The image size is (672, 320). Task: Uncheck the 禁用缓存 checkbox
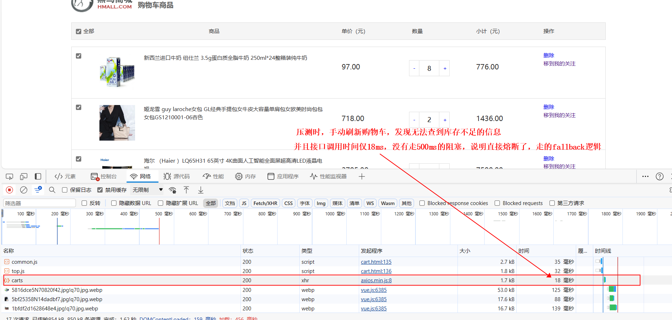click(x=100, y=190)
